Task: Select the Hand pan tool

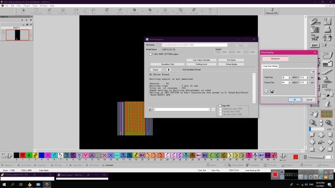Action: pos(314,114)
